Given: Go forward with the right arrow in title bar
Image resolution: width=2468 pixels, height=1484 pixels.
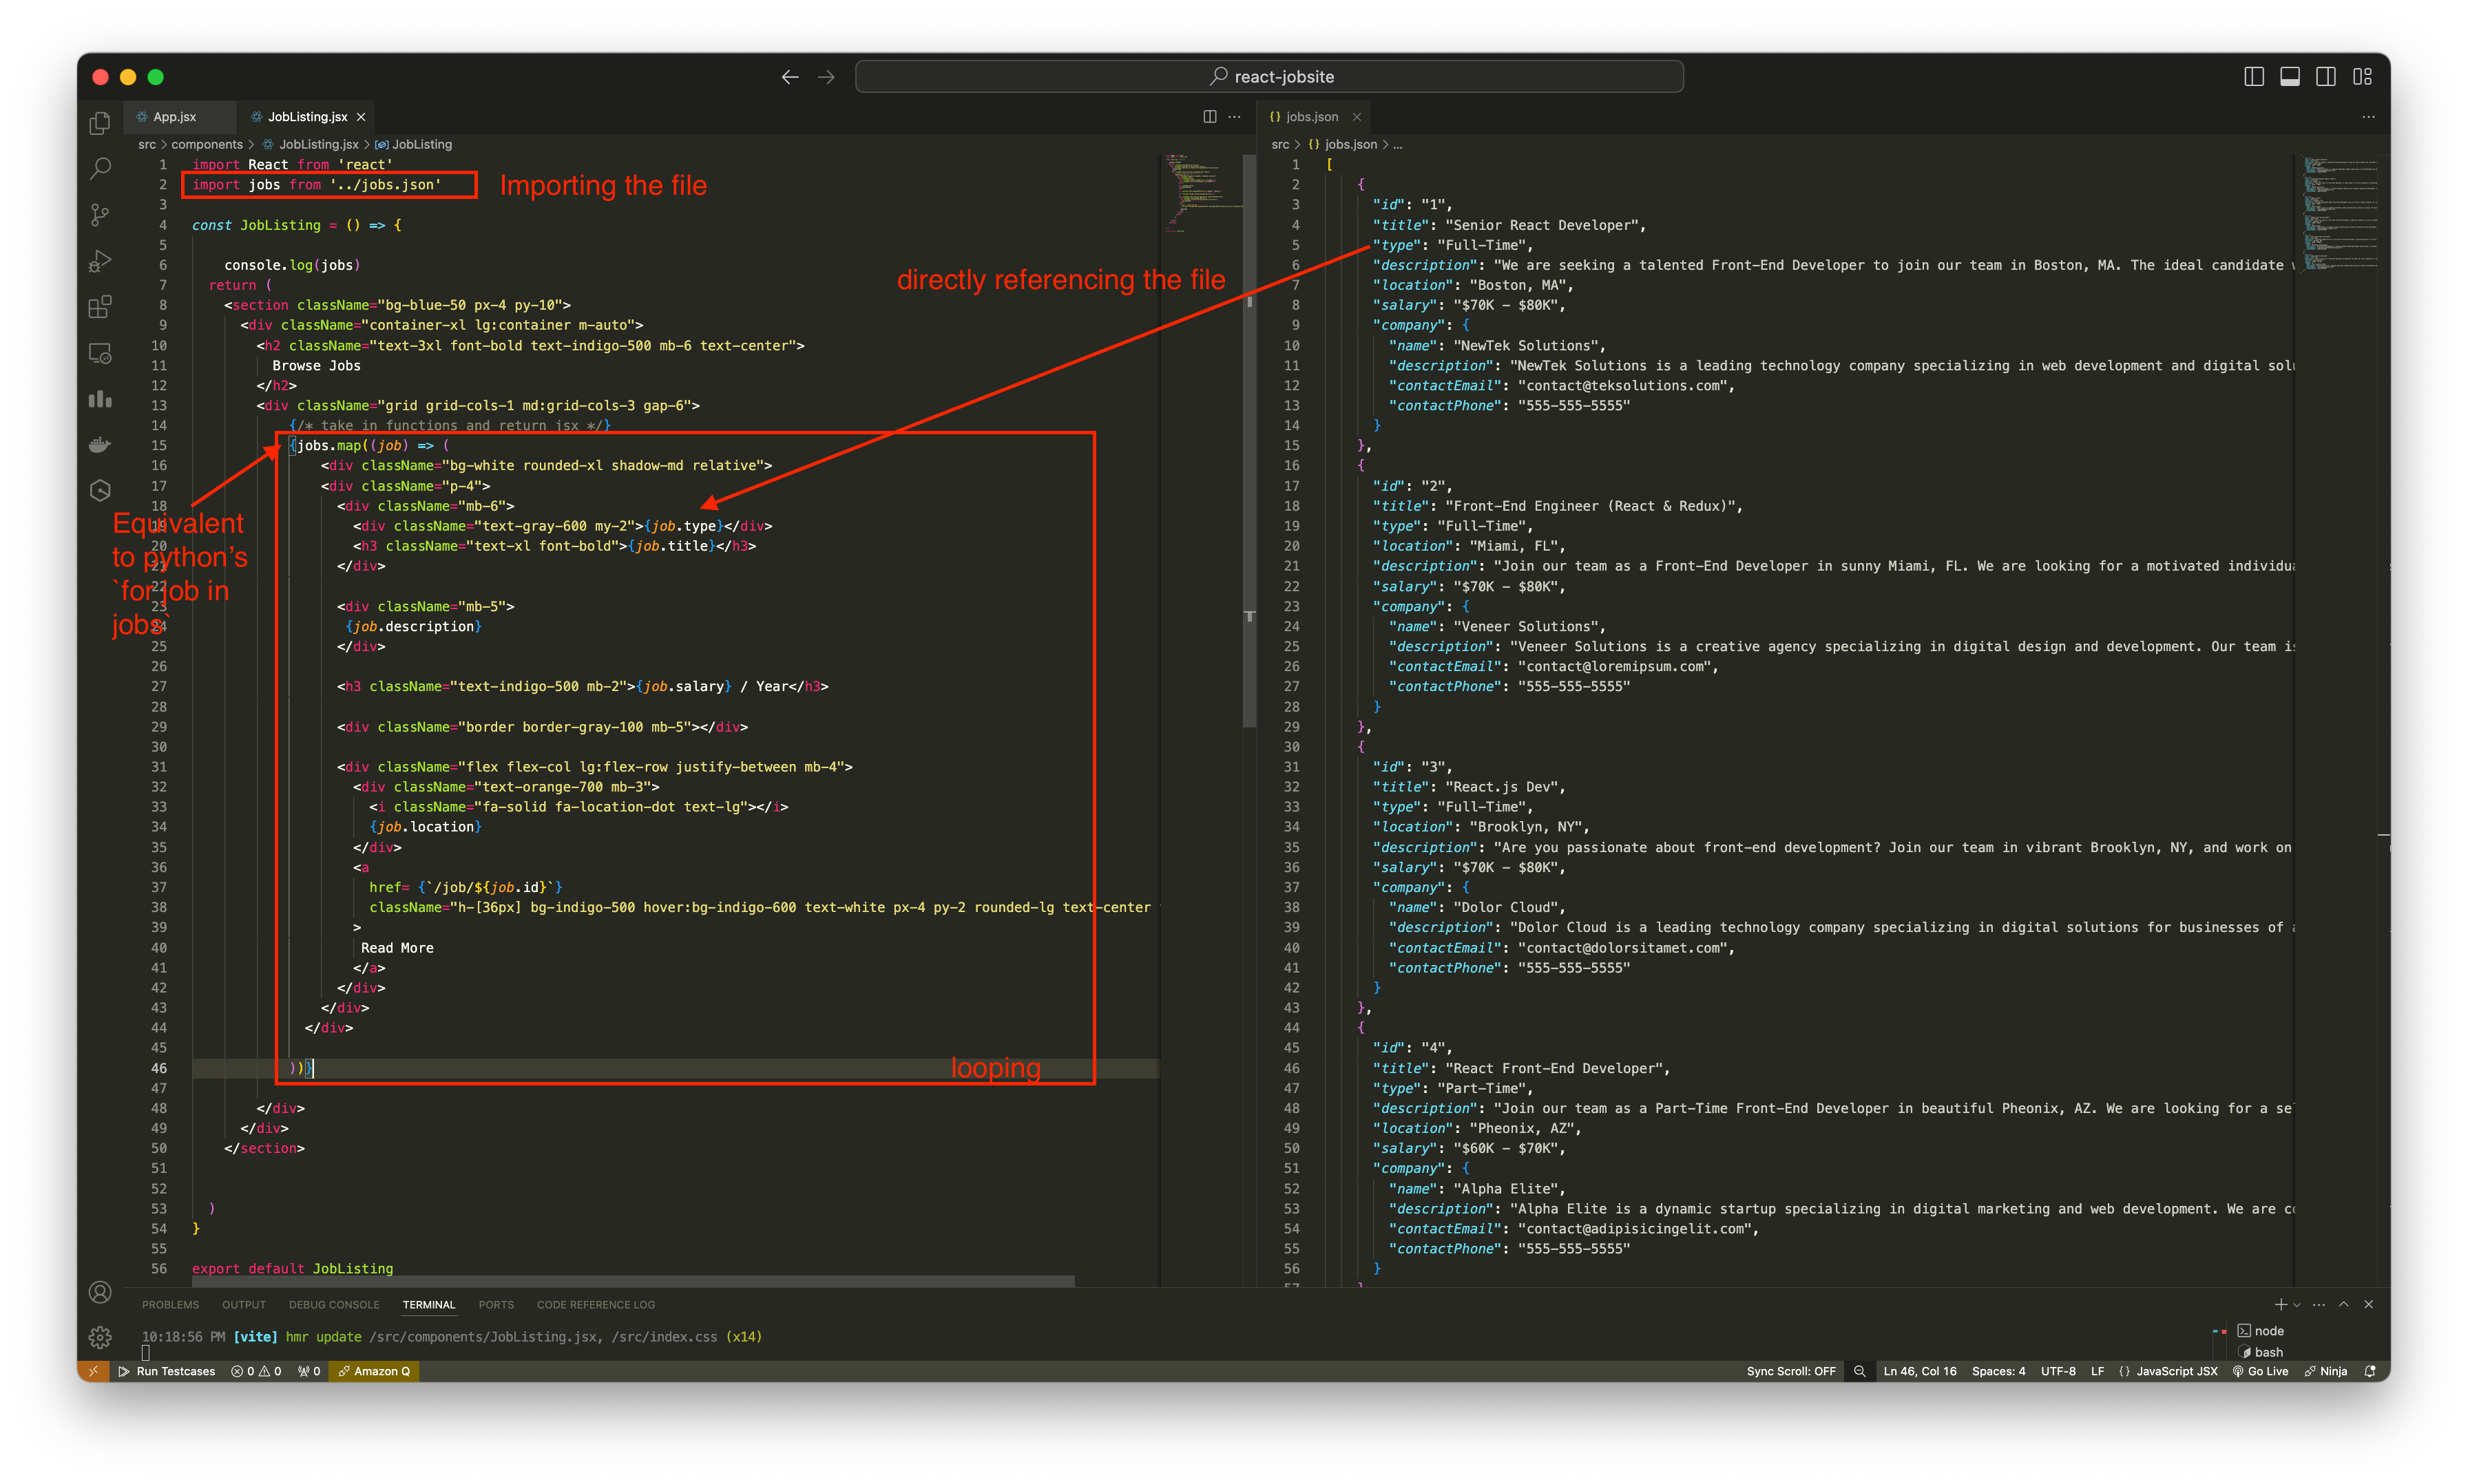Looking at the screenshot, I should click(x=826, y=77).
